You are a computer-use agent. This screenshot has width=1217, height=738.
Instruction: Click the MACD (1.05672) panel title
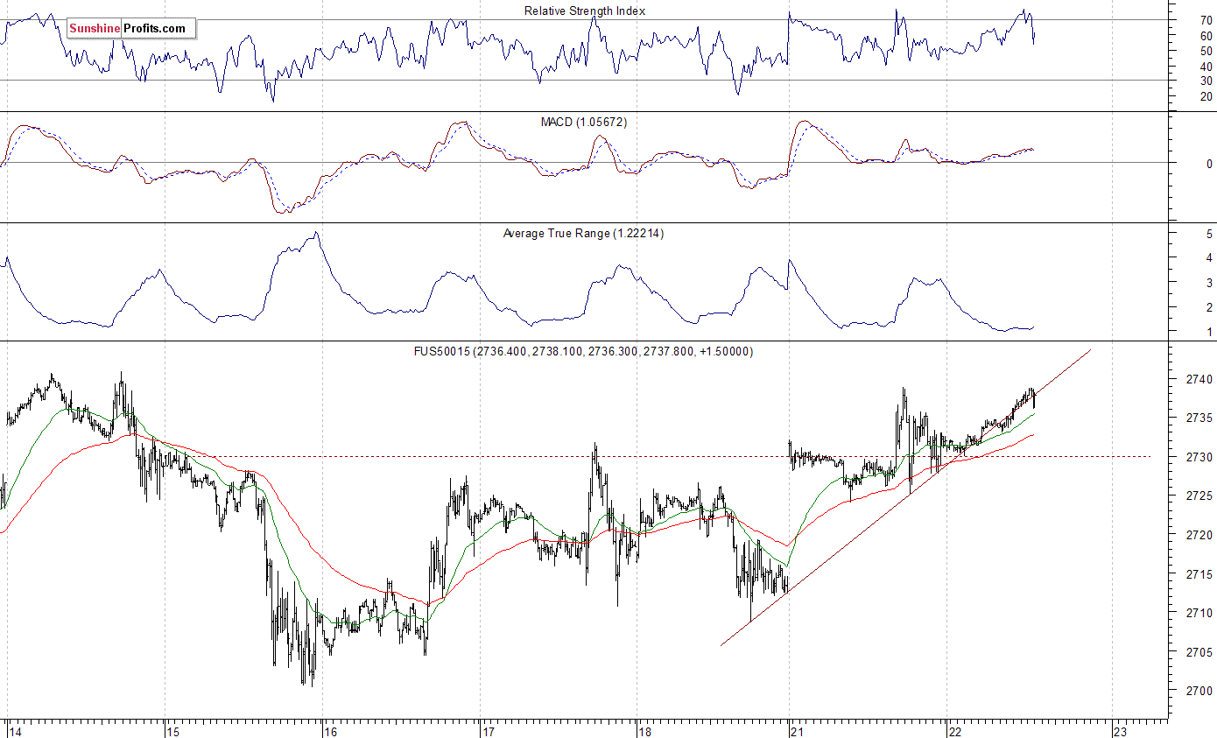(x=584, y=122)
